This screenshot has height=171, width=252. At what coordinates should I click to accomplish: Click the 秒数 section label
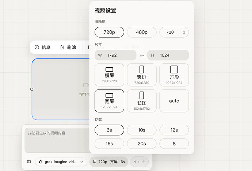point(98,119)
